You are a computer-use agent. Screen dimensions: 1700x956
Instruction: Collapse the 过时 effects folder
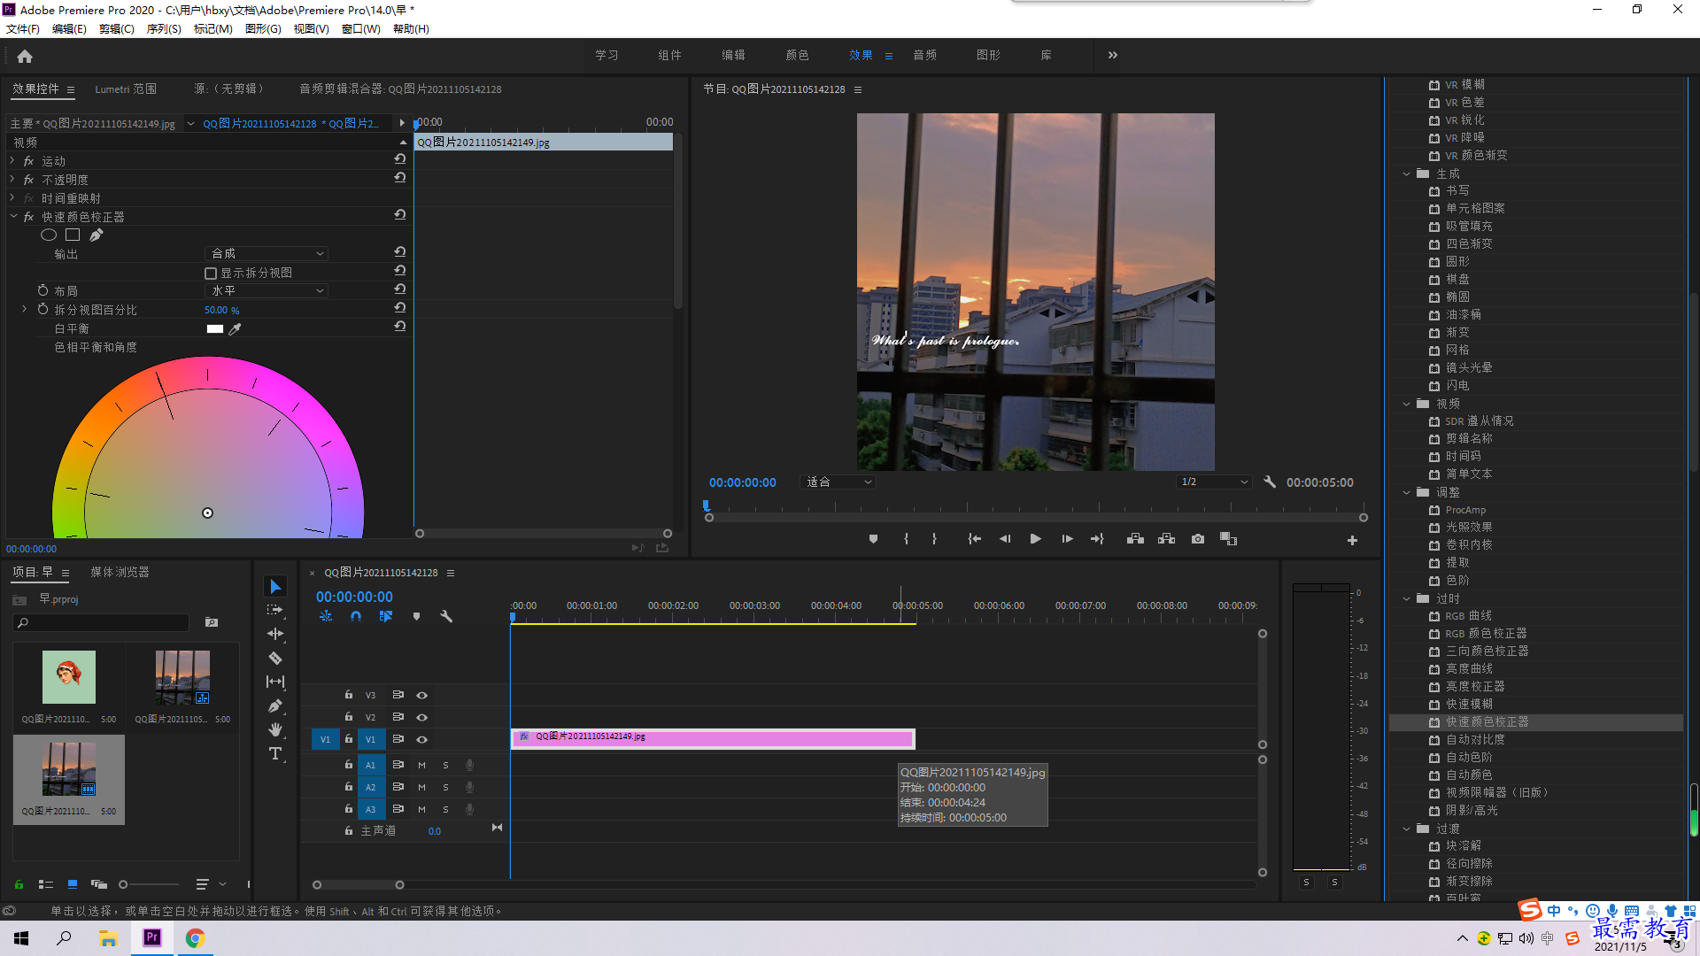[1406, 599]
